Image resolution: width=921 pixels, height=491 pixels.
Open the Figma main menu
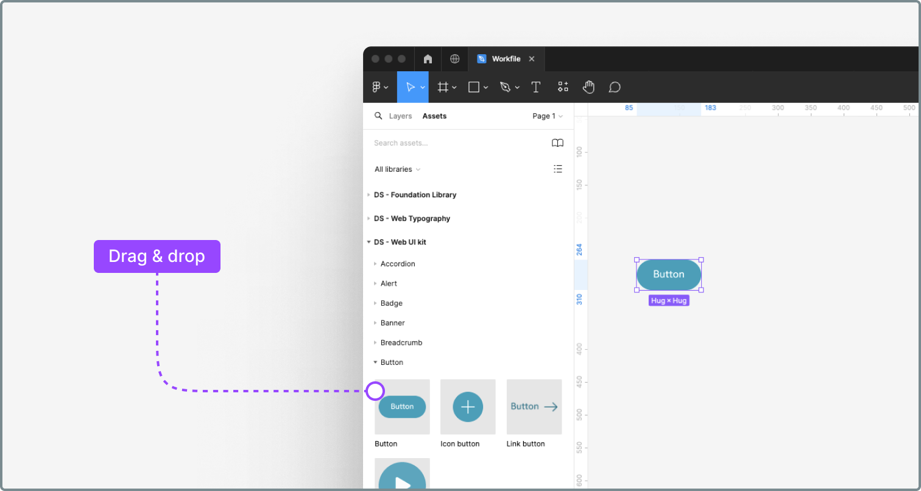click(379, 87)
